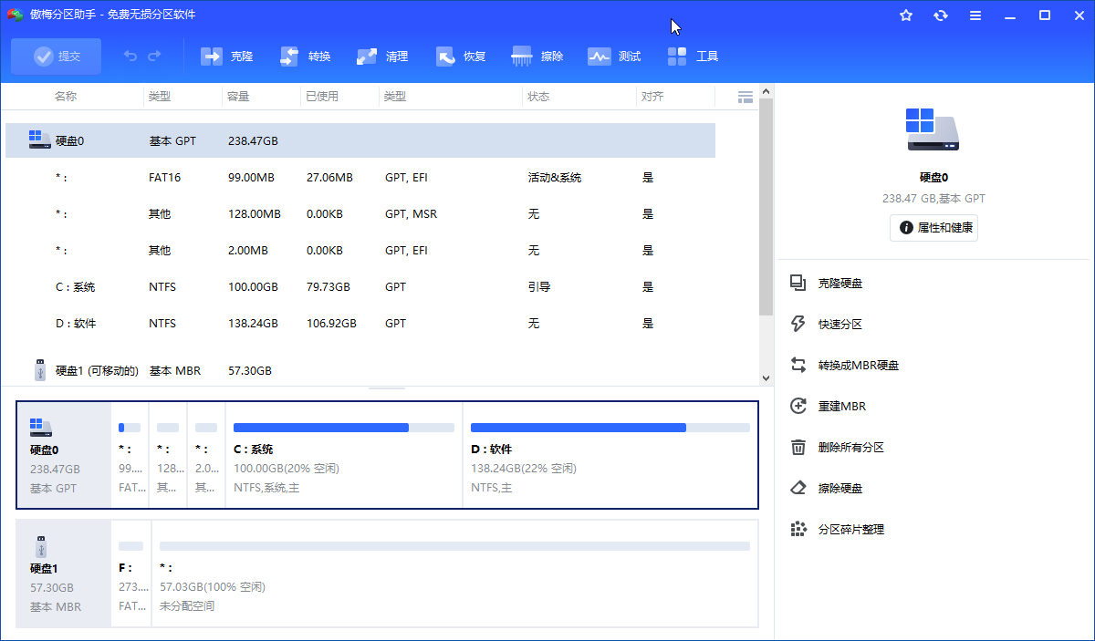Click the partition list vertical scrollbar thumb

tap(766, 208)
